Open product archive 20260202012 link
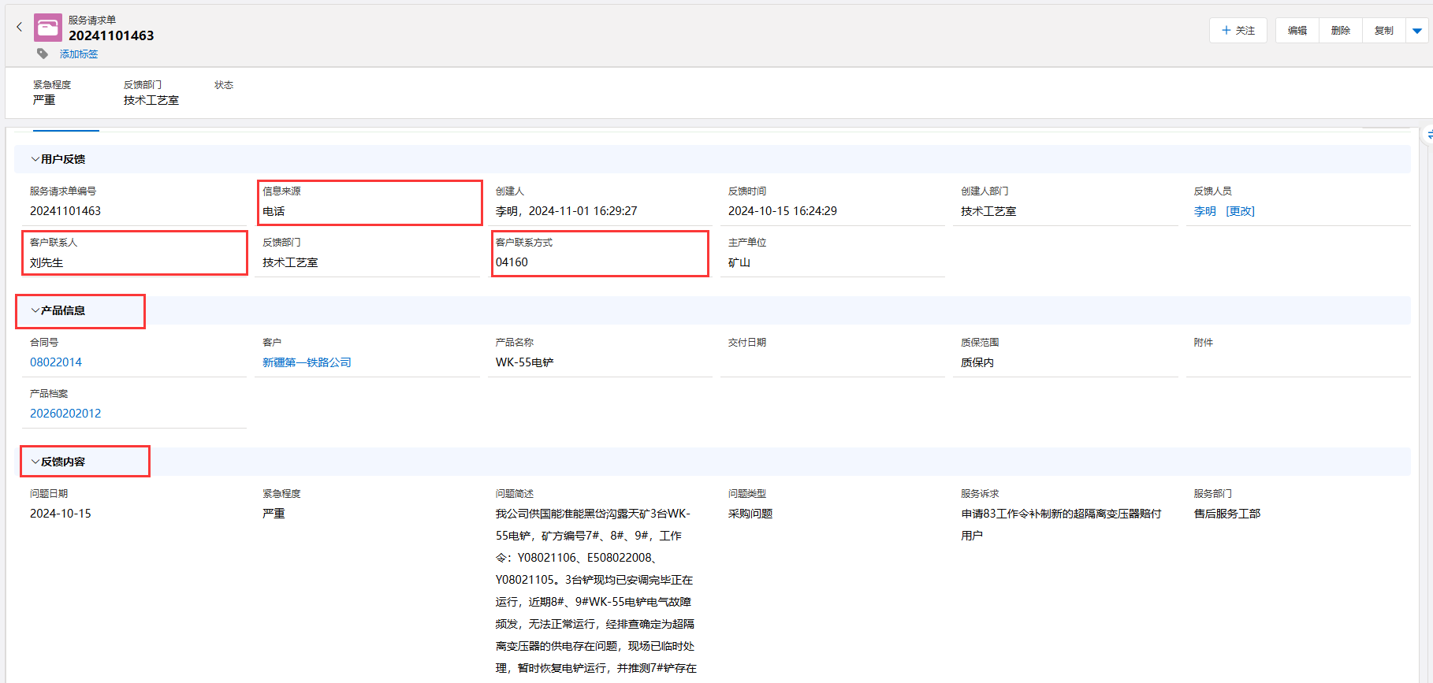 (x=65, y=414)
